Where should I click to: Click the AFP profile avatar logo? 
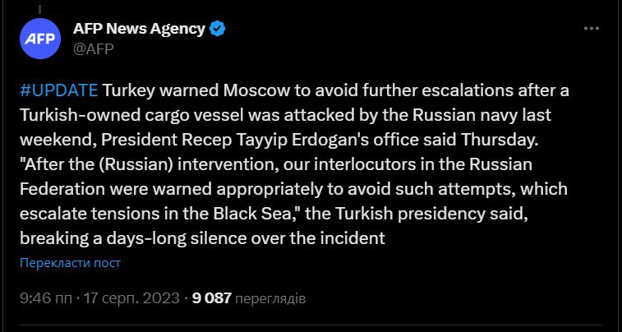click(x=38, y=39)
